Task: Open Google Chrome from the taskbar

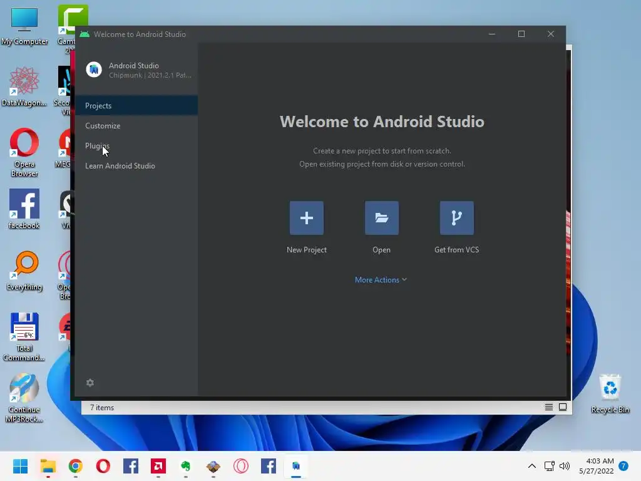Action: pyautogui.click(x=76, y=466)
